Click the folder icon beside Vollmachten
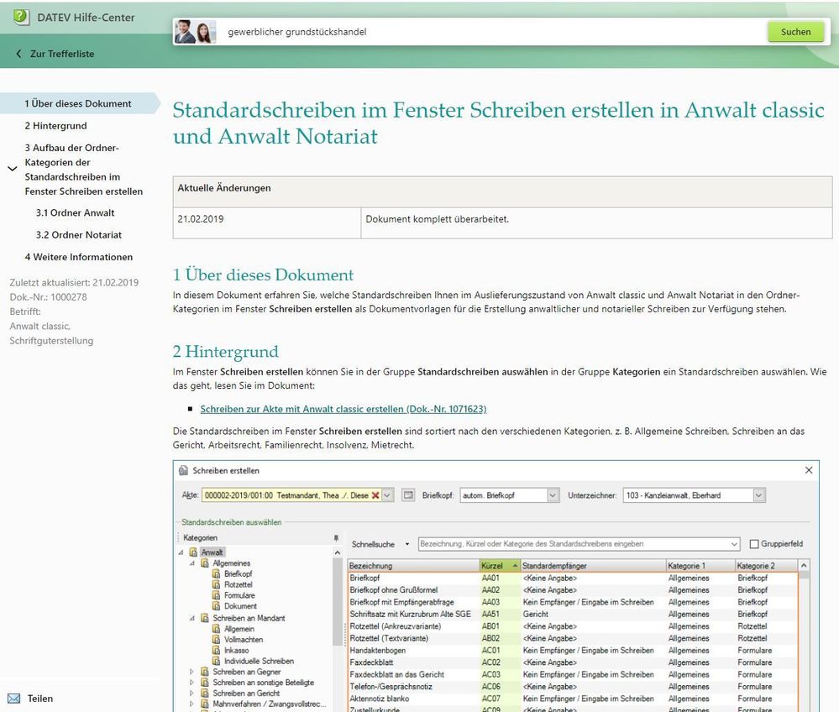This screenshot has width=839, height=712. point(216,639)
